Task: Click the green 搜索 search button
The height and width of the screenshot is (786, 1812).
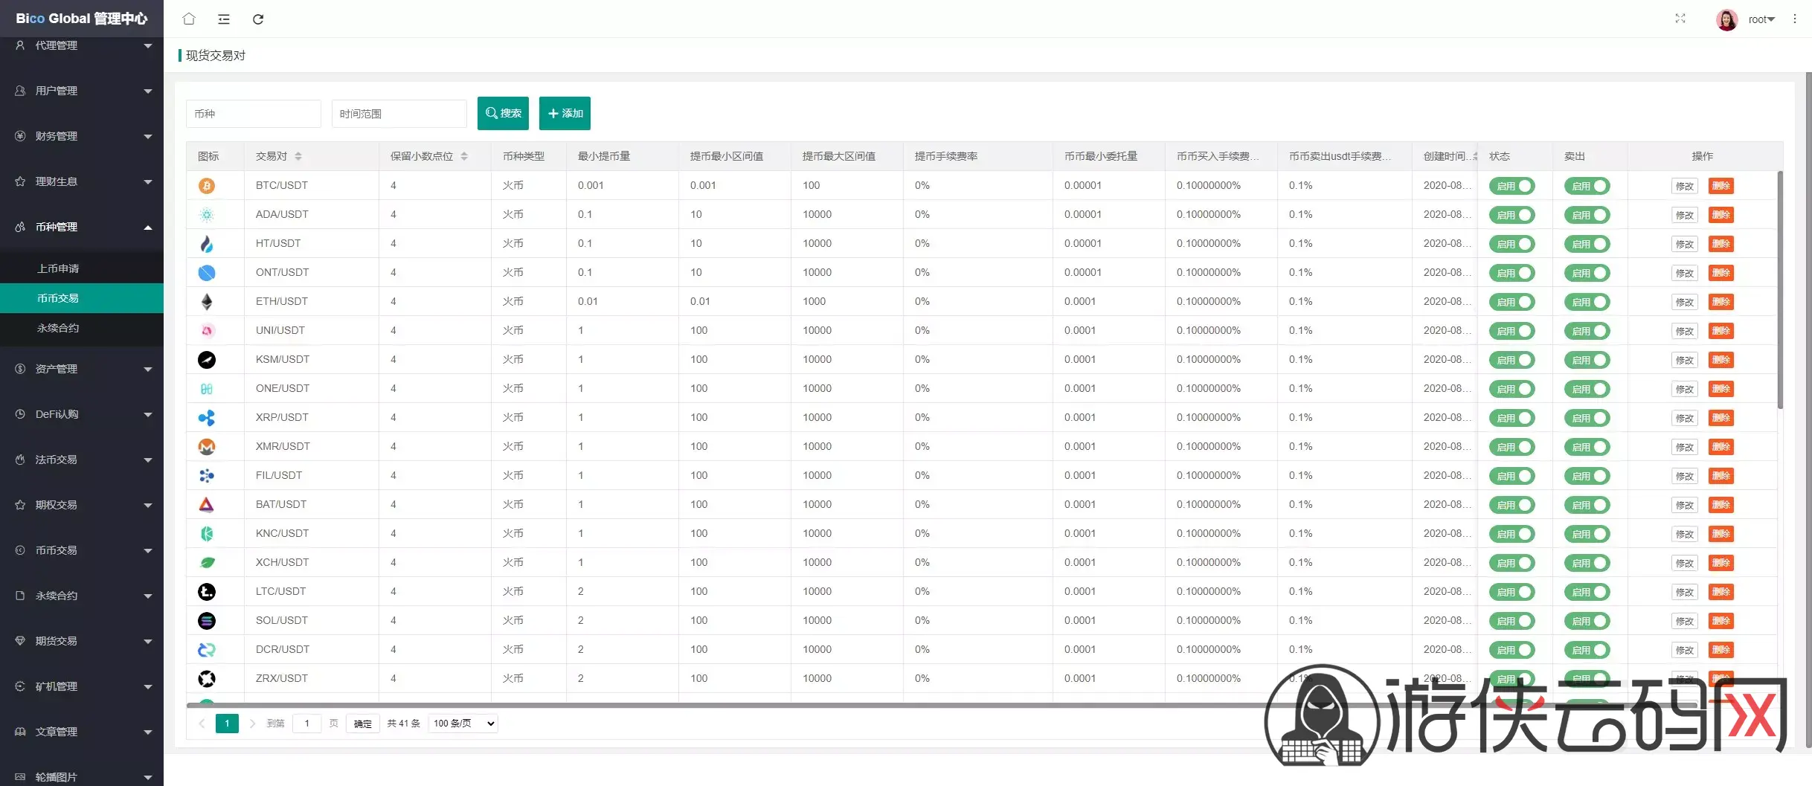Action: (x=503, y=113)
